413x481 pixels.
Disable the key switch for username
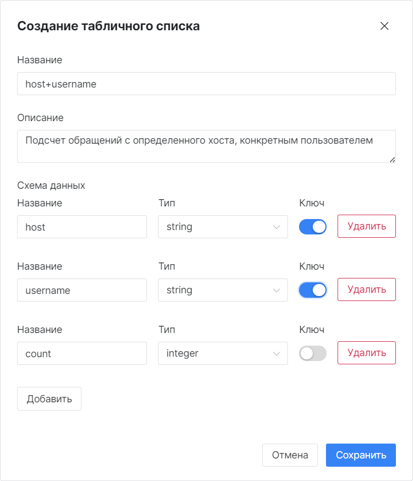pyautogui.click(x=313, y=290)
